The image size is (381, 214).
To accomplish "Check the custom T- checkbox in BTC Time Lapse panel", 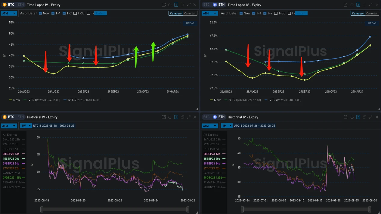I will [88, 13].
